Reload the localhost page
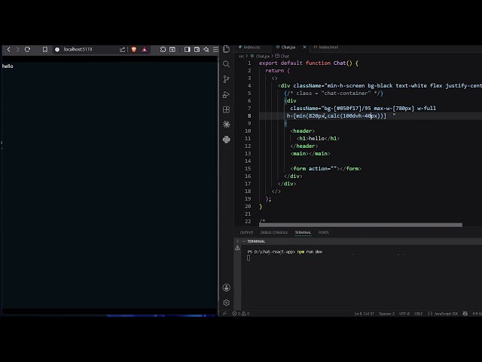 27,49
